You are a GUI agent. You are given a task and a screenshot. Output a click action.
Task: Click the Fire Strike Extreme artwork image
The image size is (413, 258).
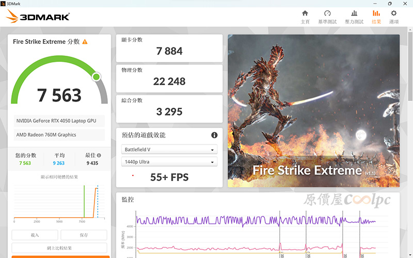point(313,111)
